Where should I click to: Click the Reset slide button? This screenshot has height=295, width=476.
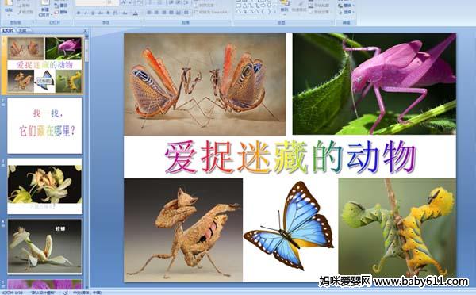(60, 6)
